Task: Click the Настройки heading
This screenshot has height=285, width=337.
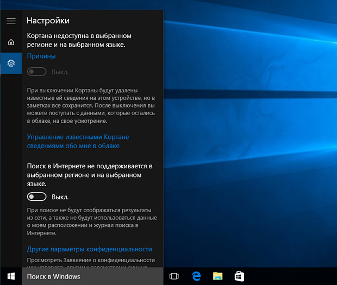Action: click(x=48, y=21)
